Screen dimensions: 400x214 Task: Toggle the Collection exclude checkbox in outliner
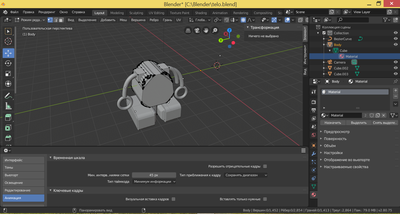[324, 33]
